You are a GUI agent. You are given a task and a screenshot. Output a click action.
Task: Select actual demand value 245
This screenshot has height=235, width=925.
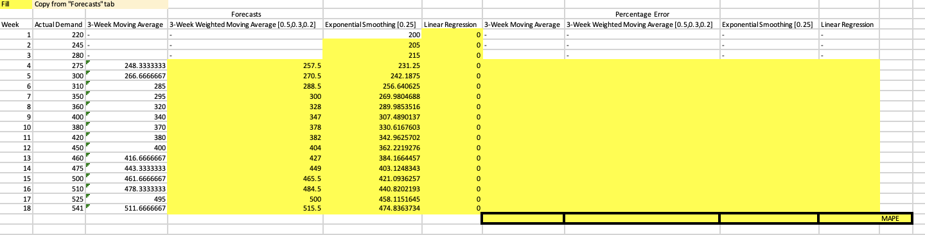[59, 44]
